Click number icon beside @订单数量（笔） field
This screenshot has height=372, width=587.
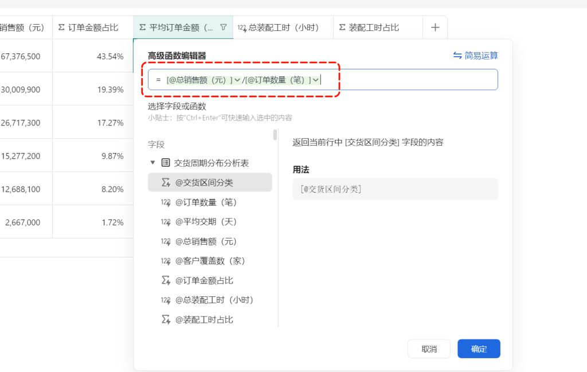(166, 202)
